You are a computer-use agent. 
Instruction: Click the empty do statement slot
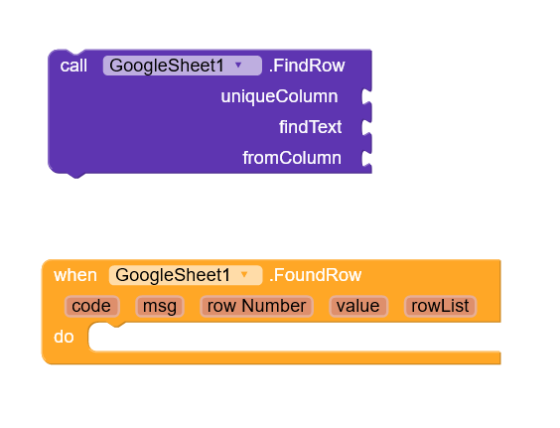point(294,337)
